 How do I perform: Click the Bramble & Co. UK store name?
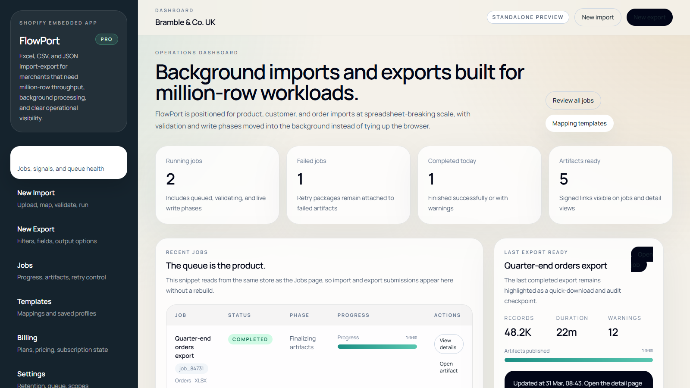click(185, 22)
